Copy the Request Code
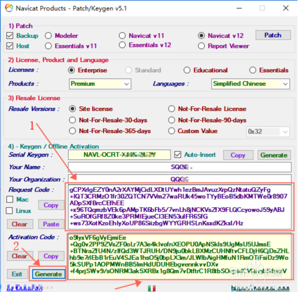The image size is (299, 292). tap(51, 205)
